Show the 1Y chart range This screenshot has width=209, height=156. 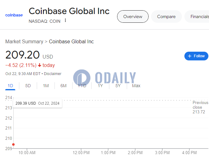(x=100, y=86)
